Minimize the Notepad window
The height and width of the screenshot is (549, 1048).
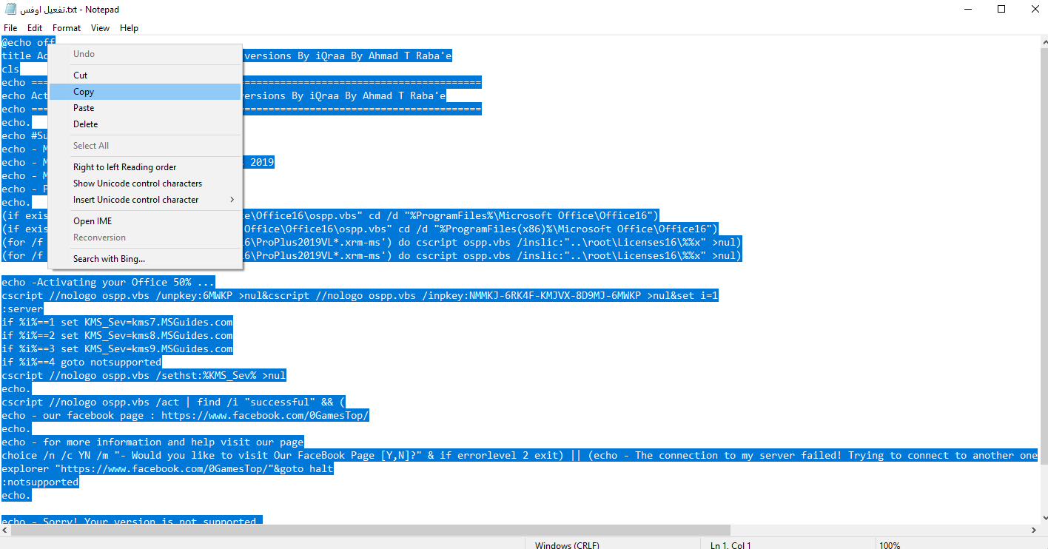(969, 10)
